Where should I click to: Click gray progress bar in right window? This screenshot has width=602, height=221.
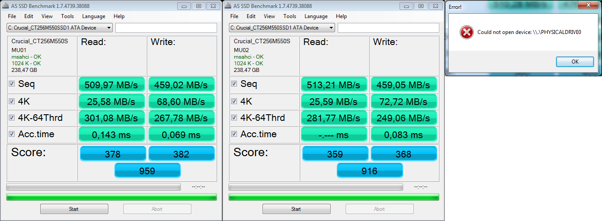click(x=316, y=187)
